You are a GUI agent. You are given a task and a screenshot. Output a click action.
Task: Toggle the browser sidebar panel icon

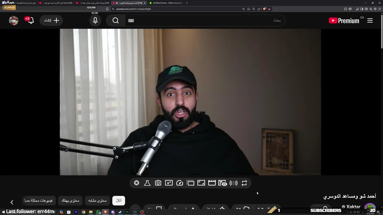(362, 9)
